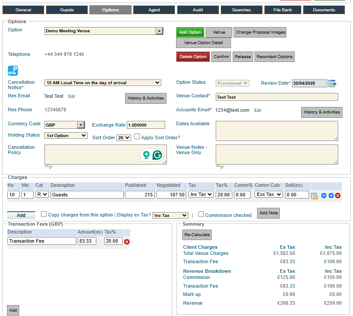Click the blue parking car icon

coord(13,71)
